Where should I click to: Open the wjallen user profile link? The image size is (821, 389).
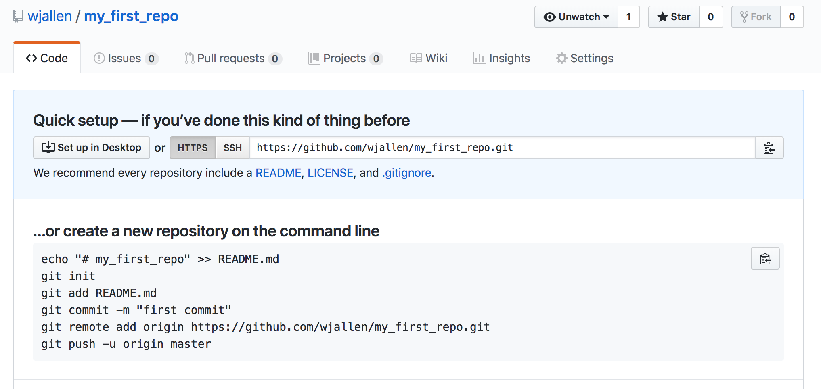coord(50,16)
